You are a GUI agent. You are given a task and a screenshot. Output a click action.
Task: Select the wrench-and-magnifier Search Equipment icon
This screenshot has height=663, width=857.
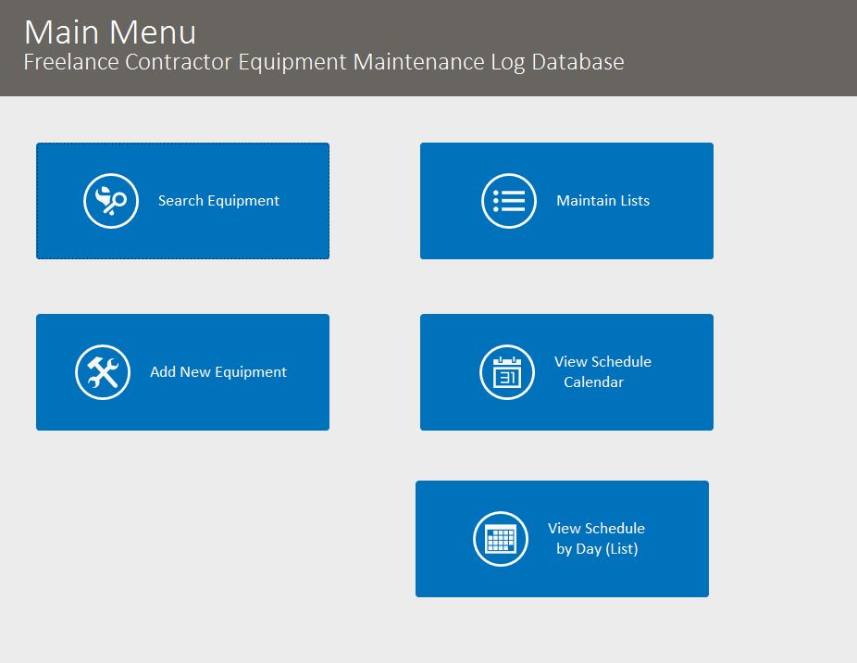(109, 200)
